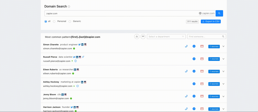Viewport: 258px width, 112px height.
Task: Click the plus add icon for Ashley Hockney
Action: [194, 84]
